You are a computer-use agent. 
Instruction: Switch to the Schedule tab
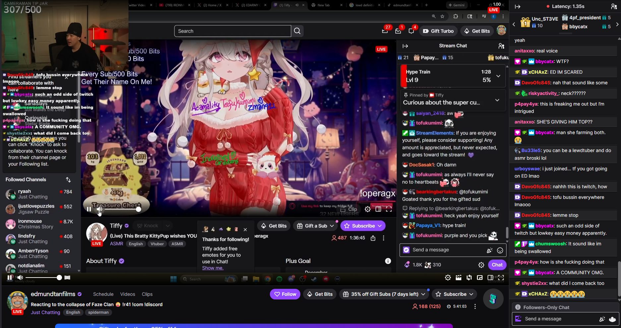pyautogui.click(x=103, y=294)
